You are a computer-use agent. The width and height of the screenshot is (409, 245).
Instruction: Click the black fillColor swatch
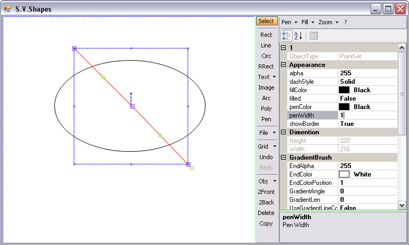[344, 90]
